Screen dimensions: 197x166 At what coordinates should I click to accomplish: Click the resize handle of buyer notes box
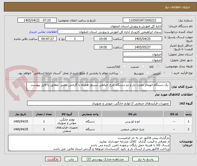[9, 150]
